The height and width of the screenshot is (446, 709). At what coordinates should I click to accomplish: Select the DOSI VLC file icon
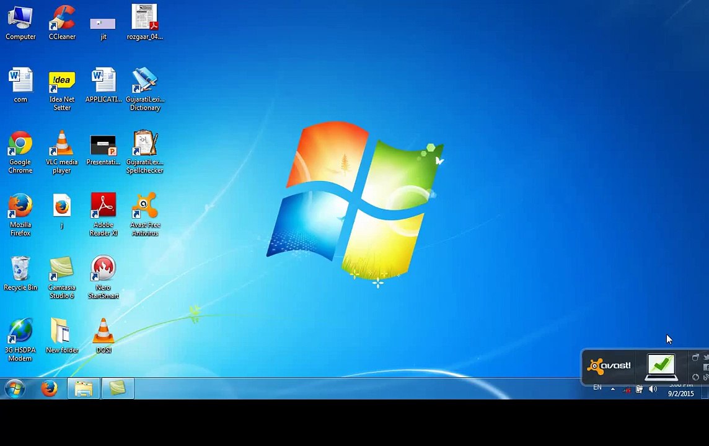point(103,336)
